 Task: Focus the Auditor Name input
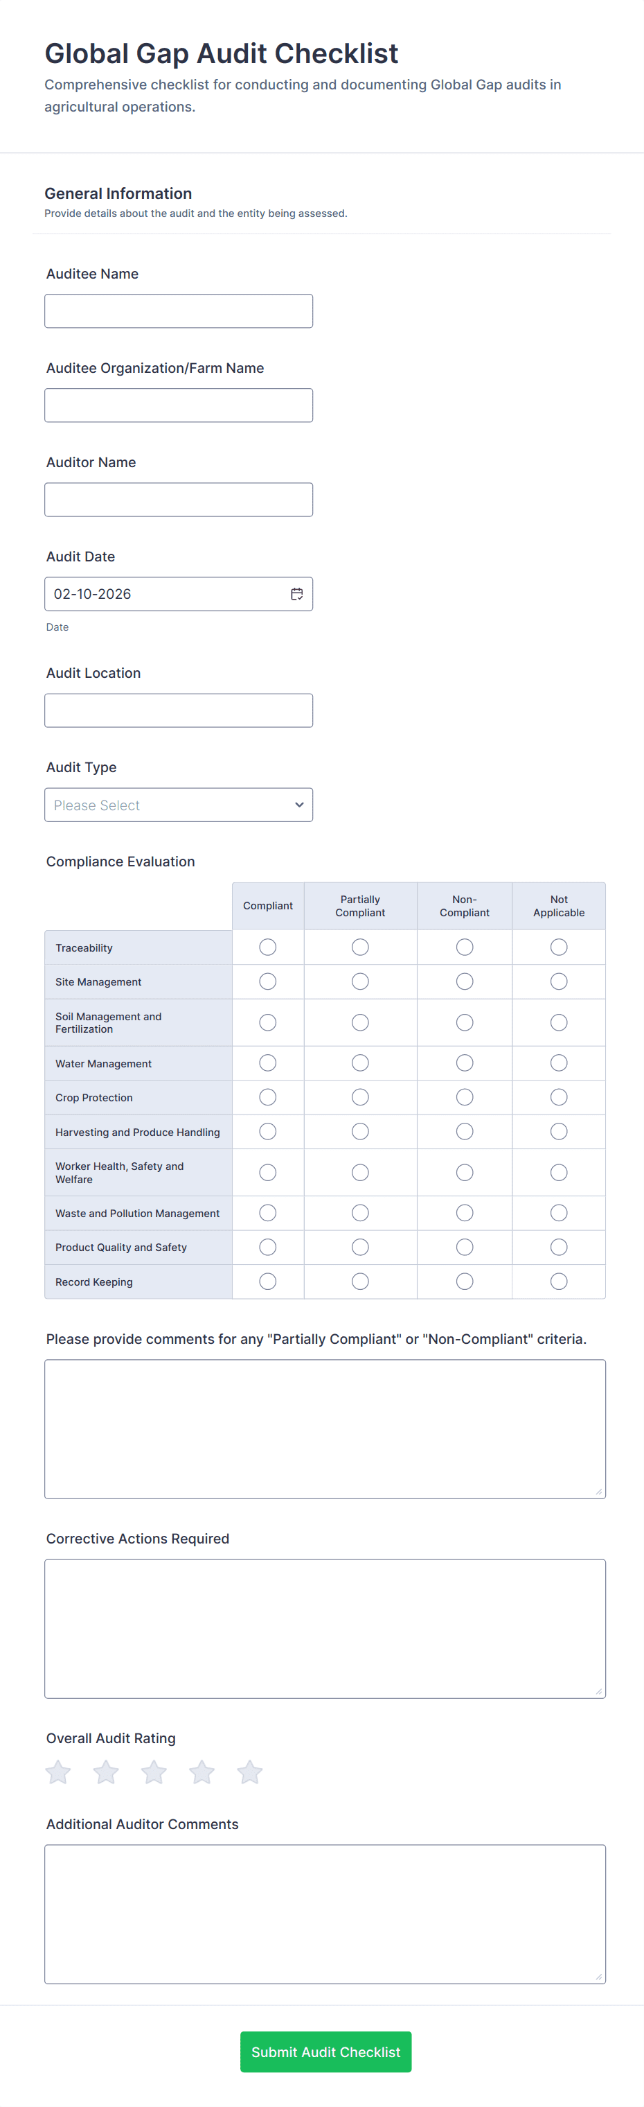coord(178,500)
